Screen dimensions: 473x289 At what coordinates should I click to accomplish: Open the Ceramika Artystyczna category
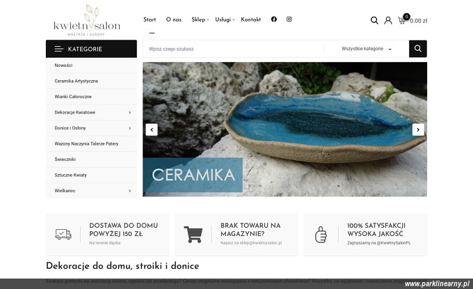click(x=76, y=81)
